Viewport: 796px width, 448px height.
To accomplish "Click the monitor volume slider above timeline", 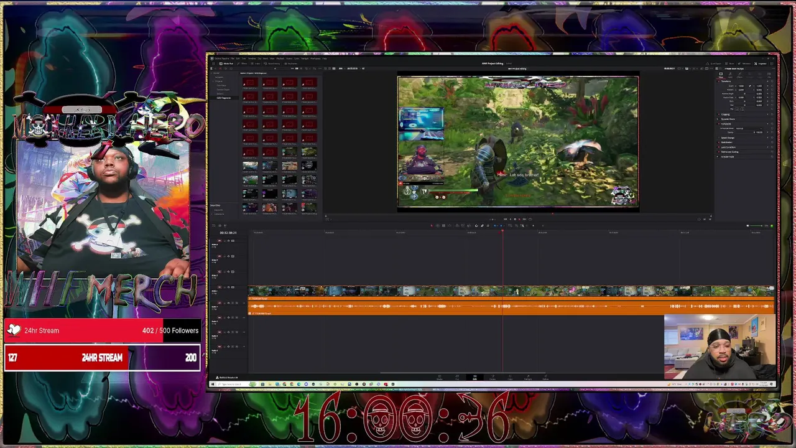I will click(x=756, y=226).
